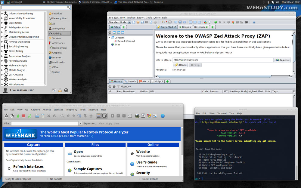
Task: Click the Bluetooth icon in the top panel
Action: click(x=268, y=2)
